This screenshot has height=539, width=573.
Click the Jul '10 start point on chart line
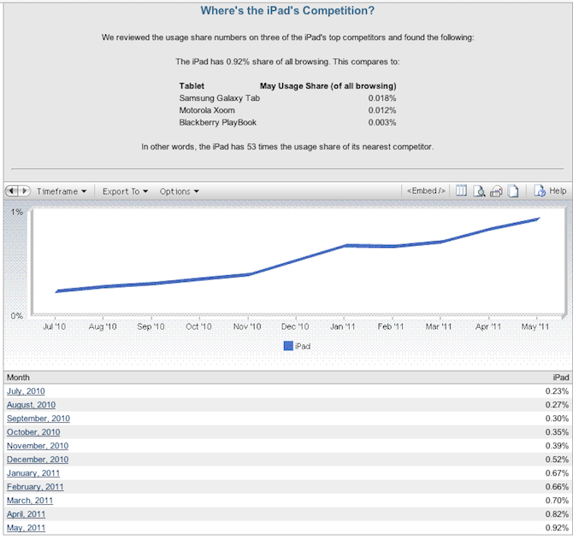57,291
